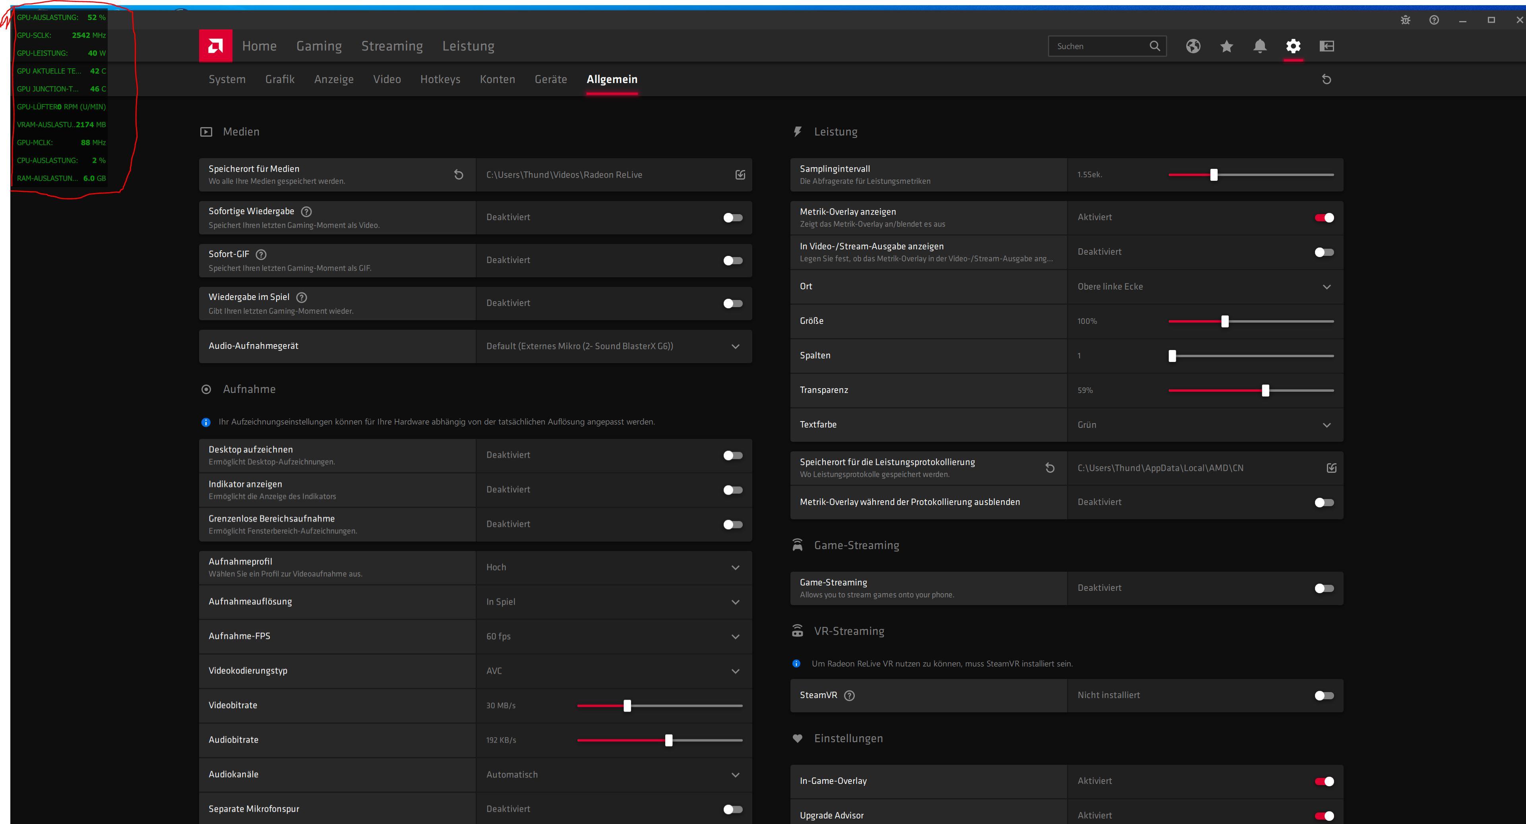The height and width of the screenshot is (824, 1526).
Task: Click the Medien section icon
Action: 206,132
